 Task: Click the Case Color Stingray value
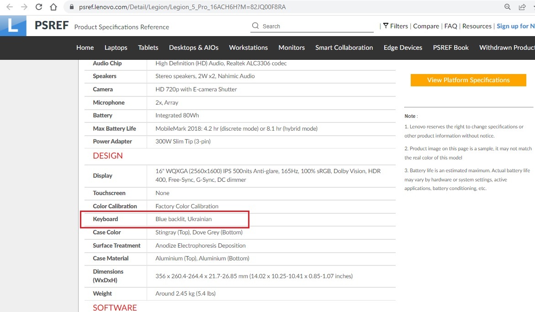pyautogui.click(x=199, y=233)
